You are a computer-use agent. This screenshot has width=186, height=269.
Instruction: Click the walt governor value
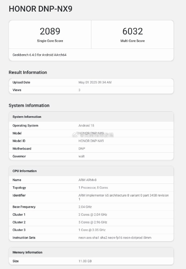point(81,156)
